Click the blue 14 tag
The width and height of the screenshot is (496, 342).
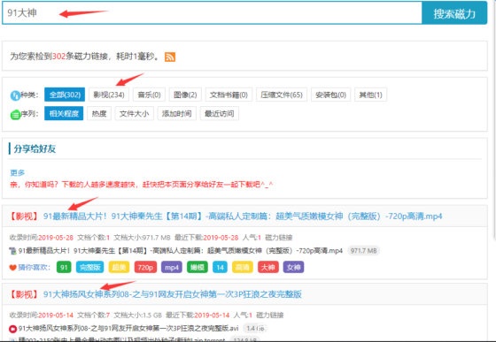(220, 268)
